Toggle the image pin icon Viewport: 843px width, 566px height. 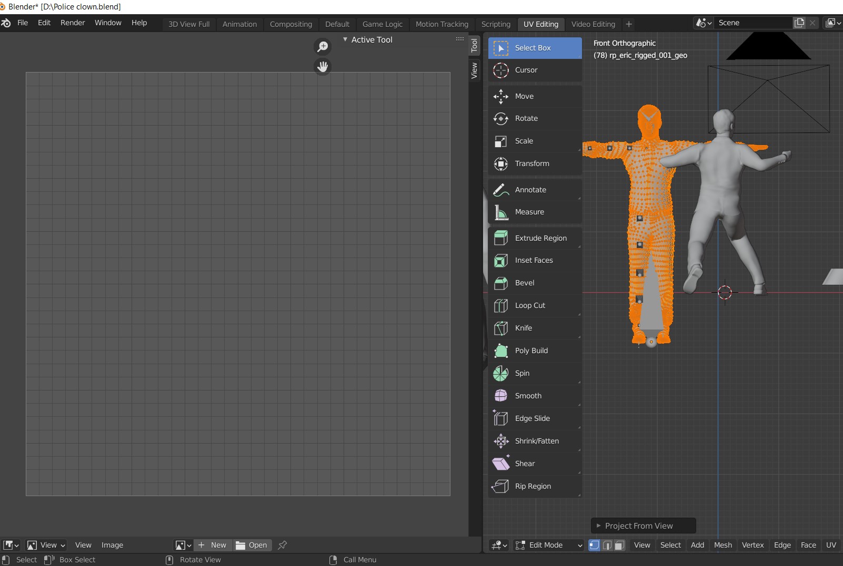283,545
